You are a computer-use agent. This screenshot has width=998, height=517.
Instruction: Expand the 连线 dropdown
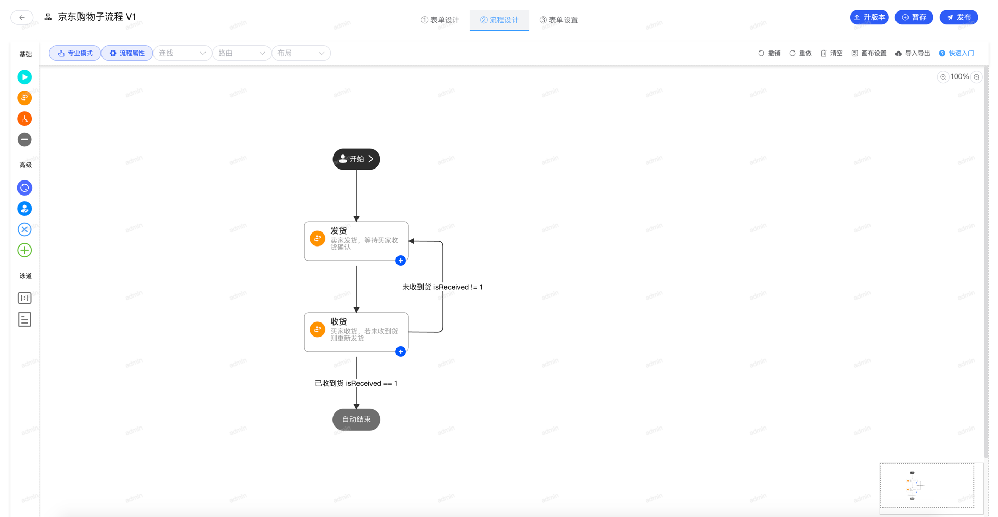(182, 53)
